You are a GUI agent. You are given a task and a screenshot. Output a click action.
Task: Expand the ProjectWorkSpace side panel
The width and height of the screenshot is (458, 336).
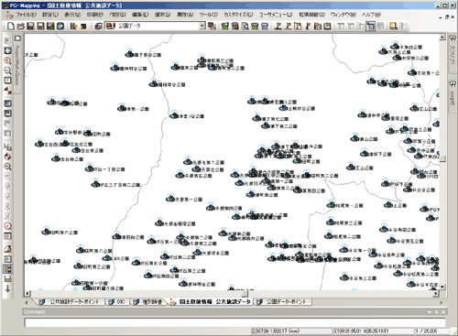17,65
